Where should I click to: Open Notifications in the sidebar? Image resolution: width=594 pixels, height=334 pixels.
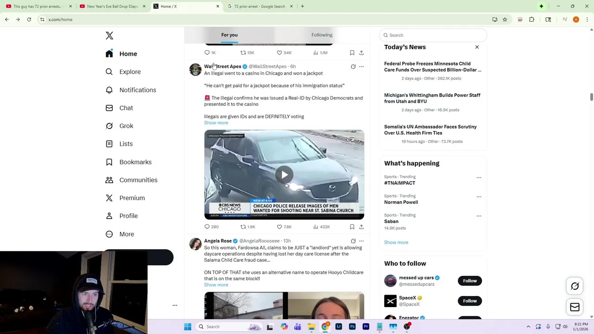131,90
